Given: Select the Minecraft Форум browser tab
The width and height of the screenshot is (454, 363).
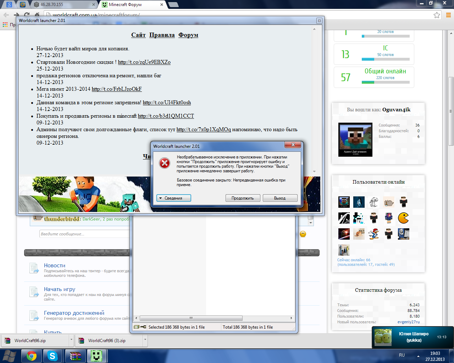Looking at the screenshot, I should pos(133,5).
